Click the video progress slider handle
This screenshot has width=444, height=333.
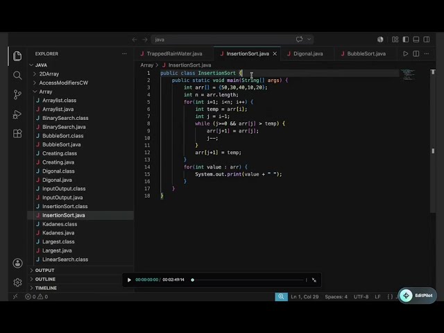coord(193,280)
